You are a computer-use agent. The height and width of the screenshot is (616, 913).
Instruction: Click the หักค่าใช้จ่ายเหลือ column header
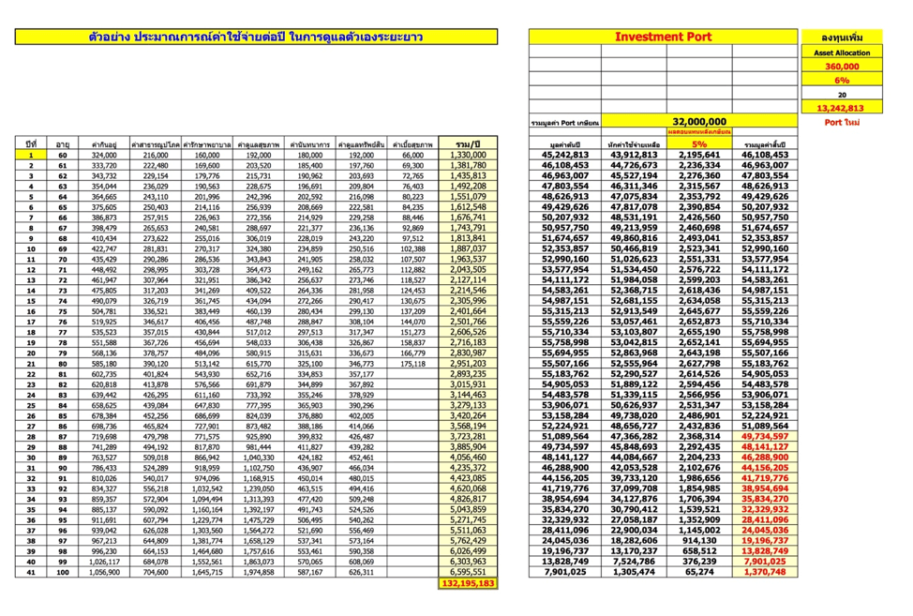[x=634, y=143]
